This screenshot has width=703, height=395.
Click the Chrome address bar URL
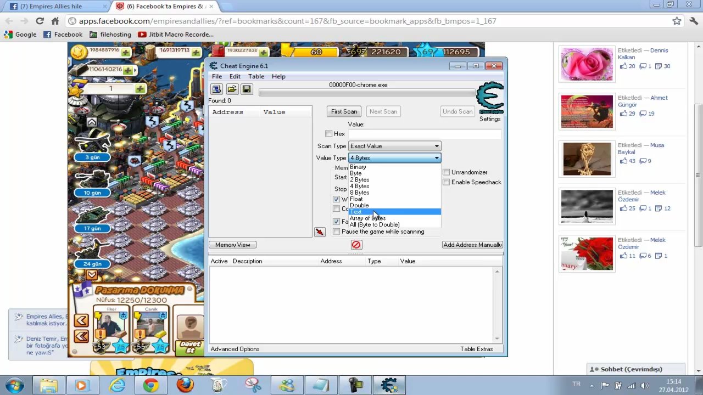[287, 21]
